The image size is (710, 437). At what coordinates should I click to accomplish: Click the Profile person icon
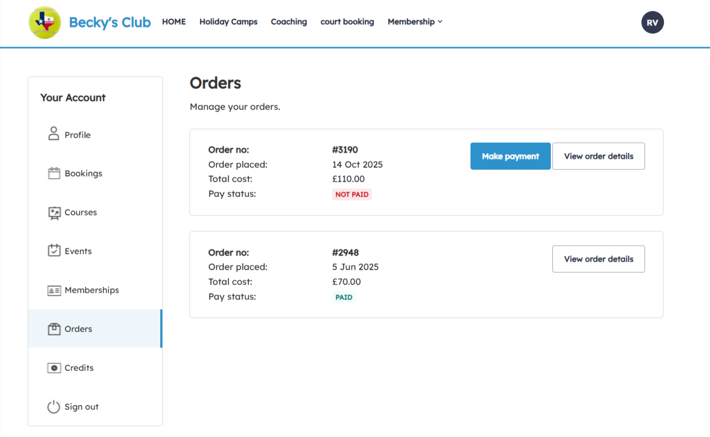[x=54, y=134]
